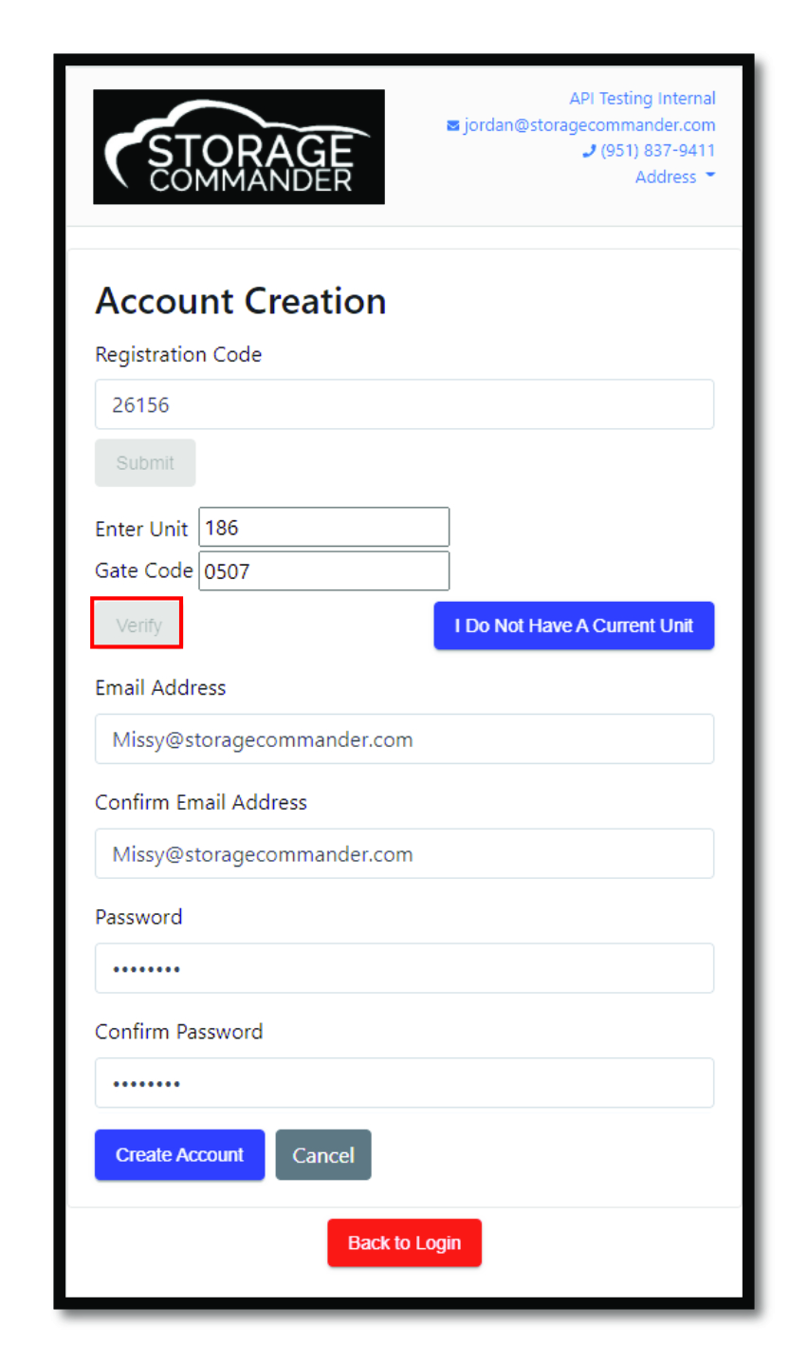Image resolution: width=808 pixels, height=1363 pixels.
Task: Click into the Confirm Password field
Action: pyautogui.click(x=404, y=1083)
